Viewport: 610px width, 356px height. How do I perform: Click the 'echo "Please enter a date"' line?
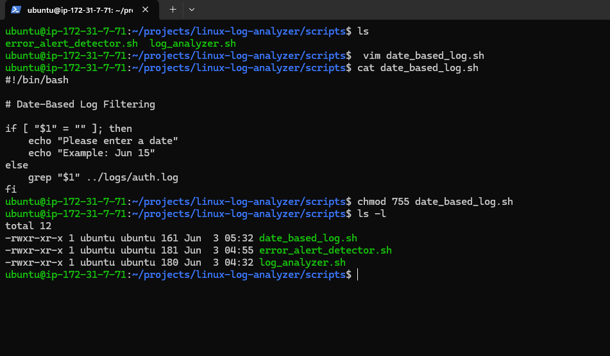pyautogui.click(x=103, y=141)
